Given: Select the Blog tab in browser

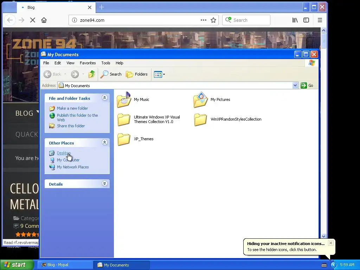Looking at the screenshot, I should [56, 7].
